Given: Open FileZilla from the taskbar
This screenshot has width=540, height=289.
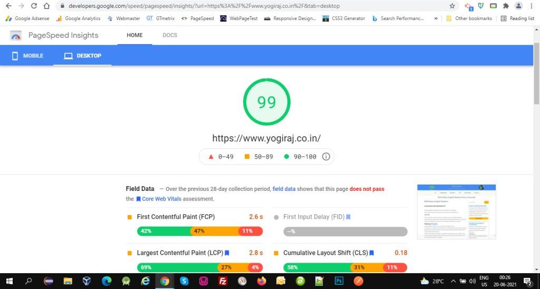Looking at the screenshot, I should (x=223, y=281).
